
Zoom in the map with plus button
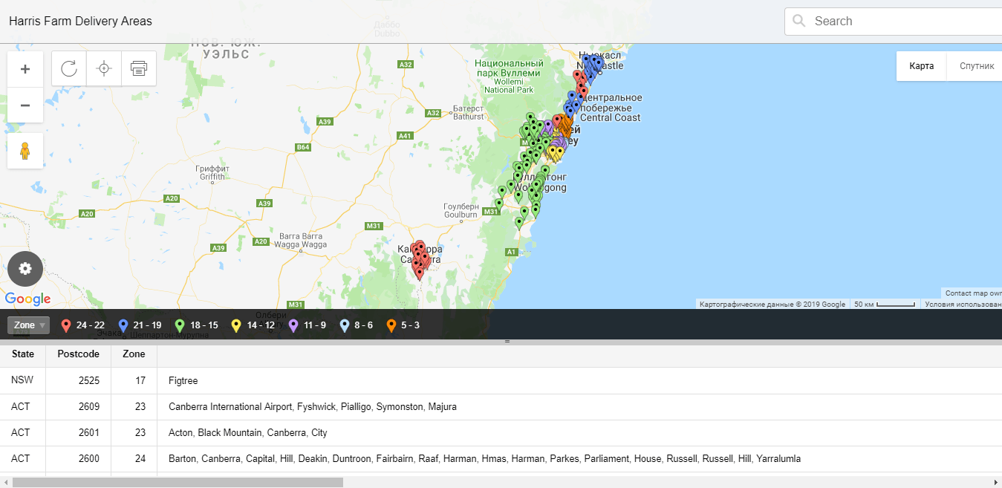25,69
